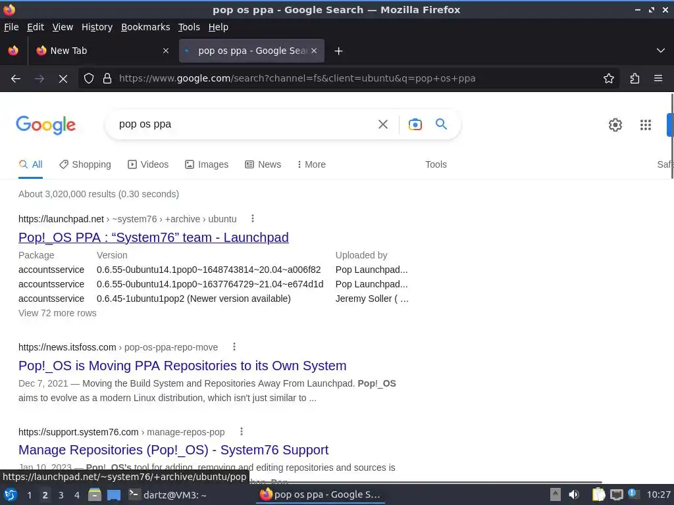Screen dimensions: 674x505
Task: Open Firefox View pinned icon
Action: point(13,51)
